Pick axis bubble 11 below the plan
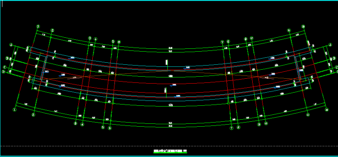Screen dimensions: 338x157 pos(308,115)
